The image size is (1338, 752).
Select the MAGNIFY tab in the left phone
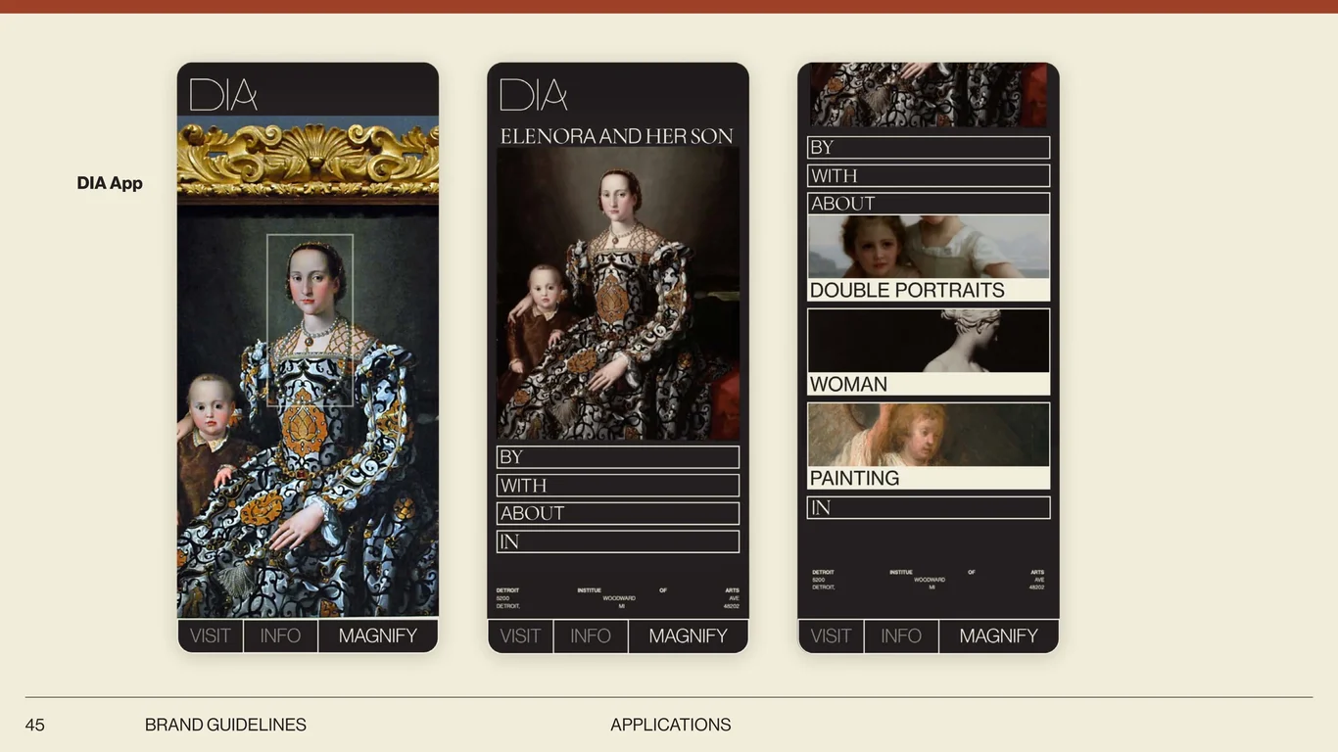pos(378,635)
